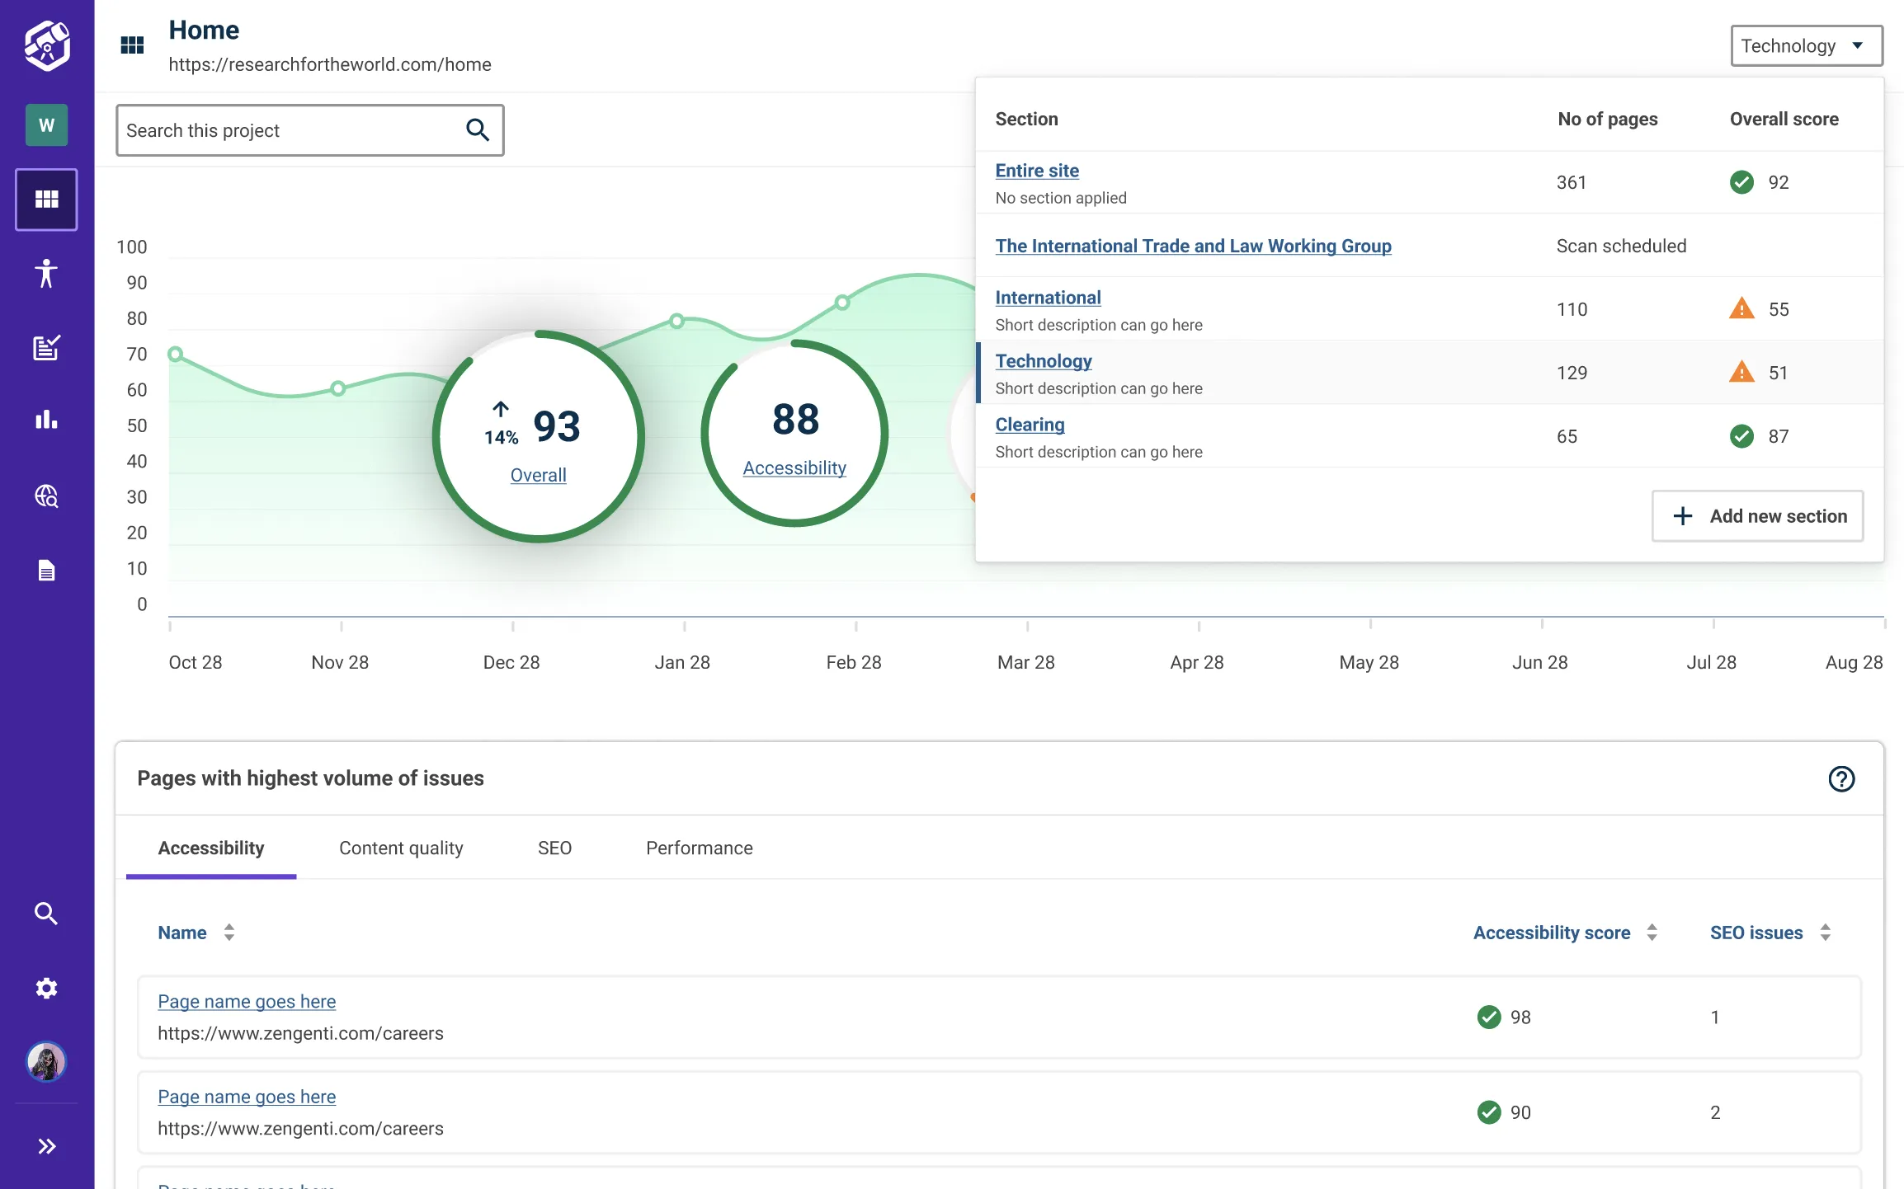Click Add new section

pos(1757,515)
